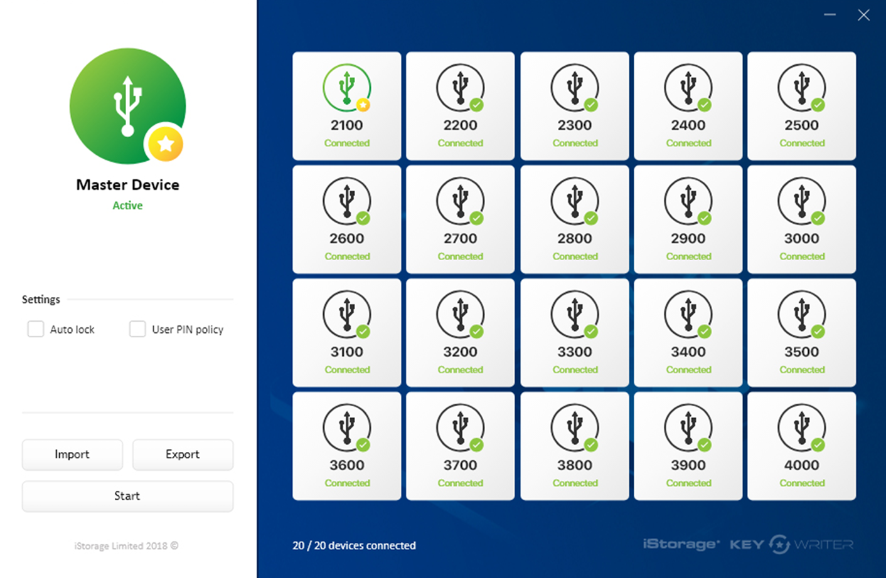Choose the USB icon for device 3100
The image size is (886, 578).
tap(346, 314)
